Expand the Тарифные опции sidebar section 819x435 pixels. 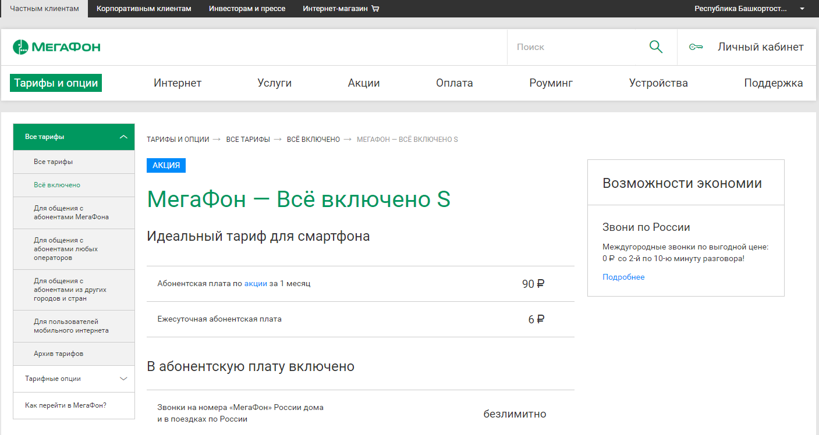(x=74, y=379)
